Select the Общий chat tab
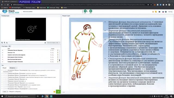 click(x=4, y=68)
